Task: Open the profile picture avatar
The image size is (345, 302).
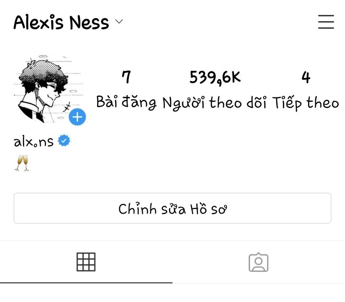Action: tap(48, 89)
